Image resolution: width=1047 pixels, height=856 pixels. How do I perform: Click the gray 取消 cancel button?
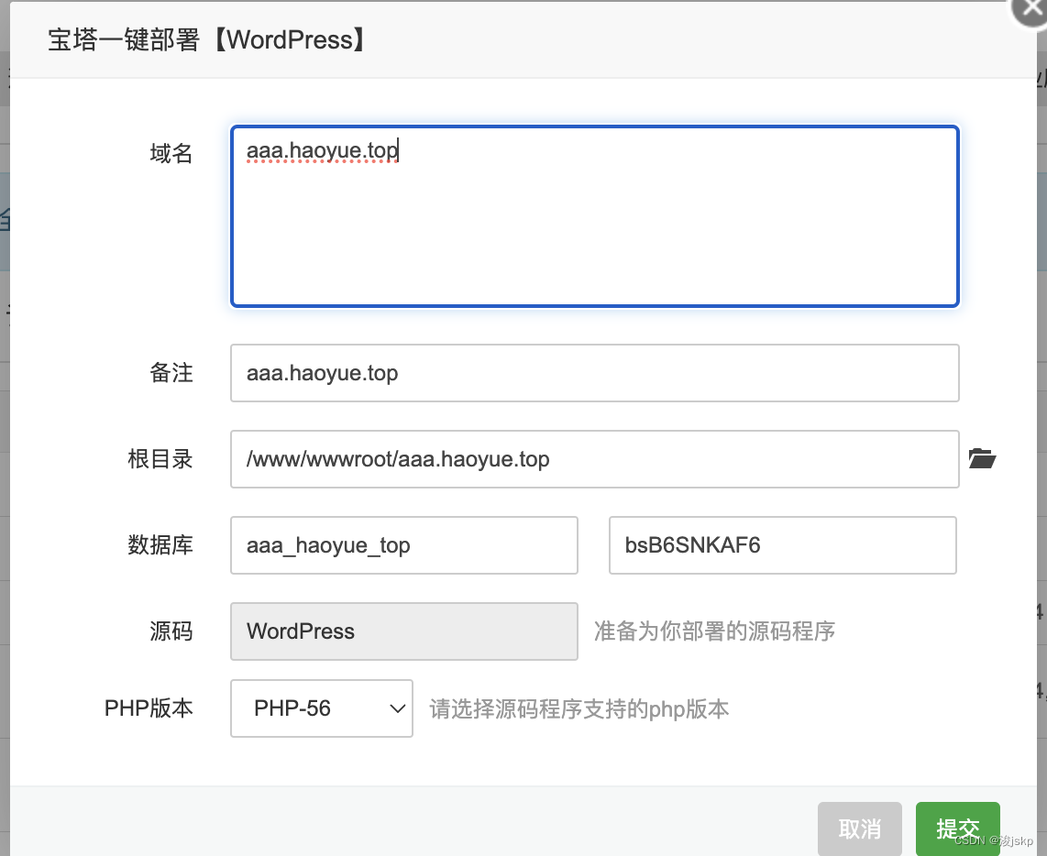coord(860,829)
